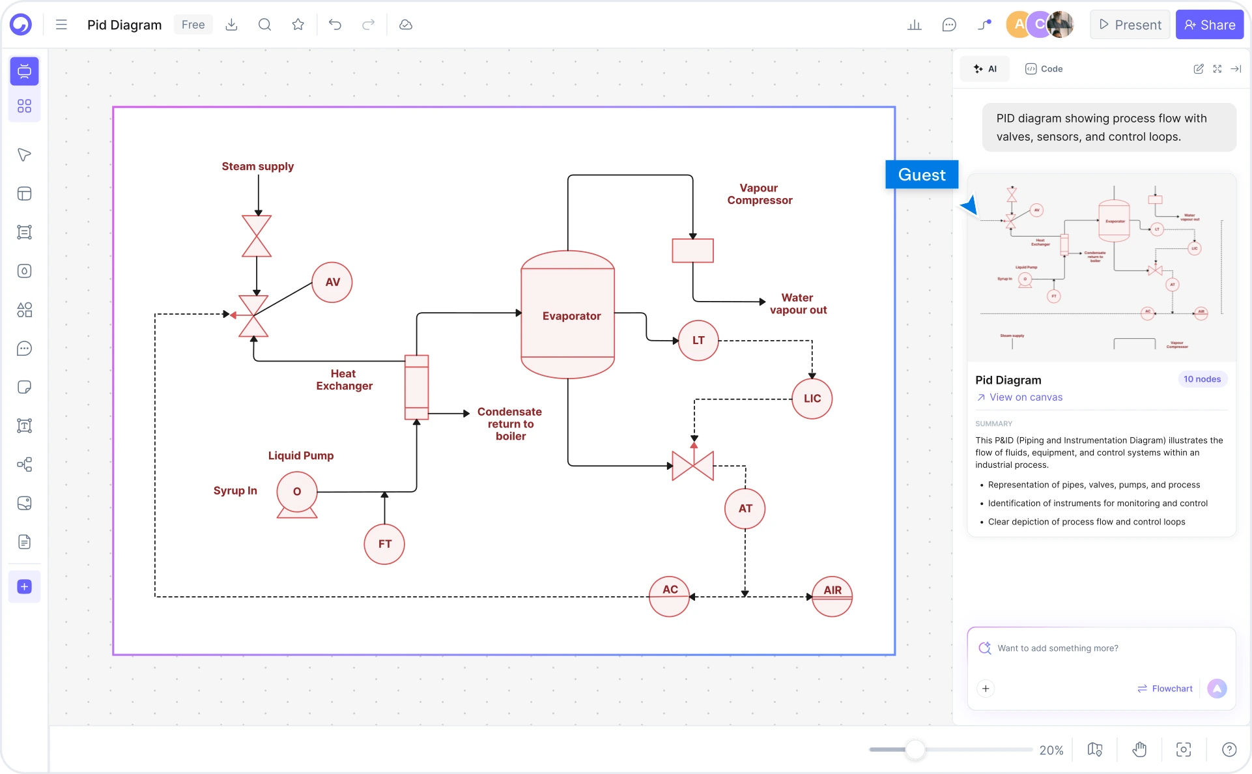Switch to the AI tab
1252x774 pixels.
985,68
